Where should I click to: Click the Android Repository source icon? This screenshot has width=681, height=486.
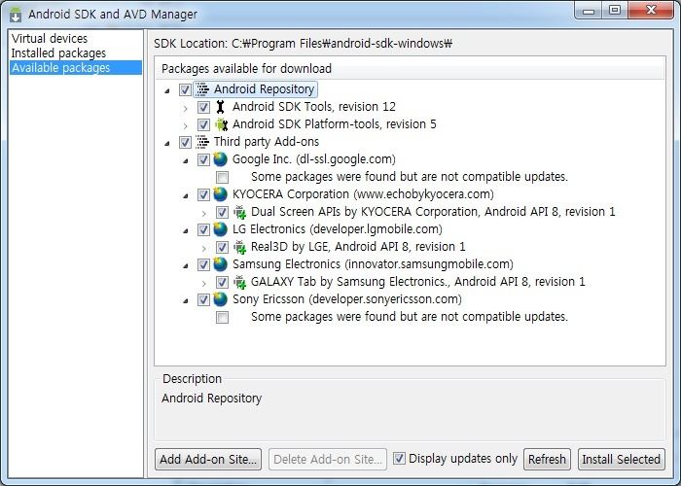[x=202, y=89]
